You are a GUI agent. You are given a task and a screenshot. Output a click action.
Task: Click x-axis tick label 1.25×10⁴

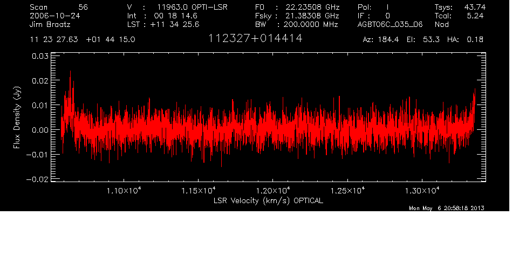(x=348, y=191)
